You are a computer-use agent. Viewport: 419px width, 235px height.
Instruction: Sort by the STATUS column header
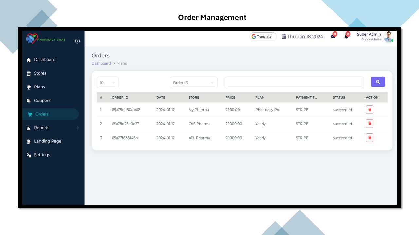[339, 97]
